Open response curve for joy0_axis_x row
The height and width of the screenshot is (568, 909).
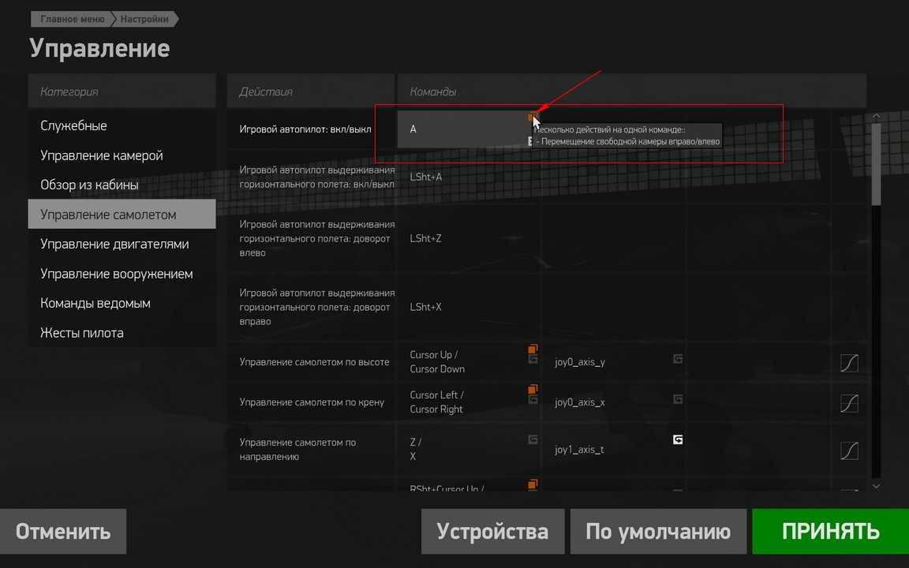849,403
